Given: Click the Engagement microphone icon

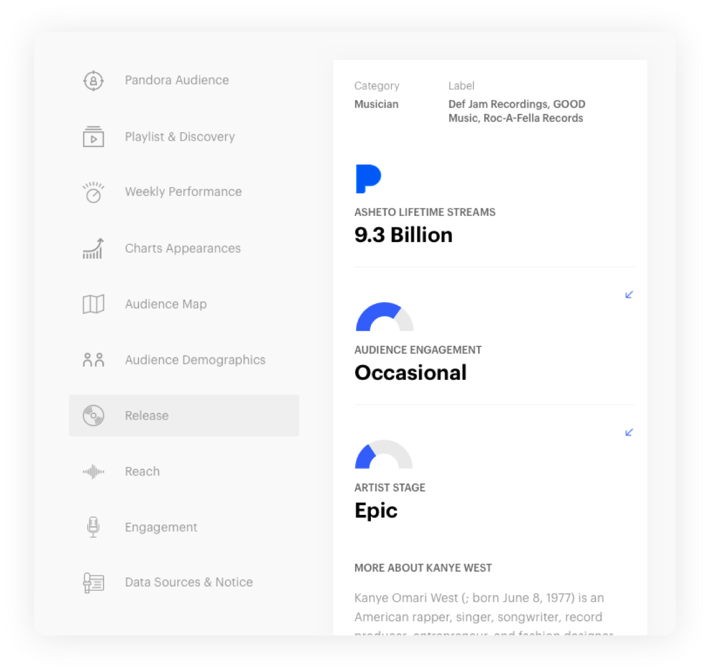Looking at the screenshot, I should click(93, 527).
